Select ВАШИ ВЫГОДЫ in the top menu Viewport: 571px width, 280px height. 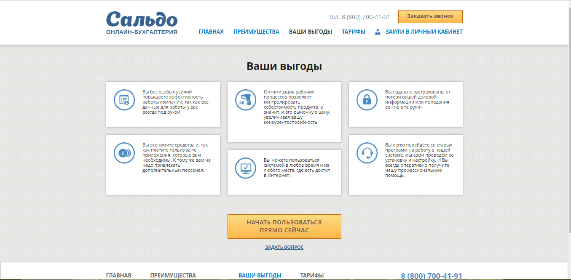coord(311,32)
